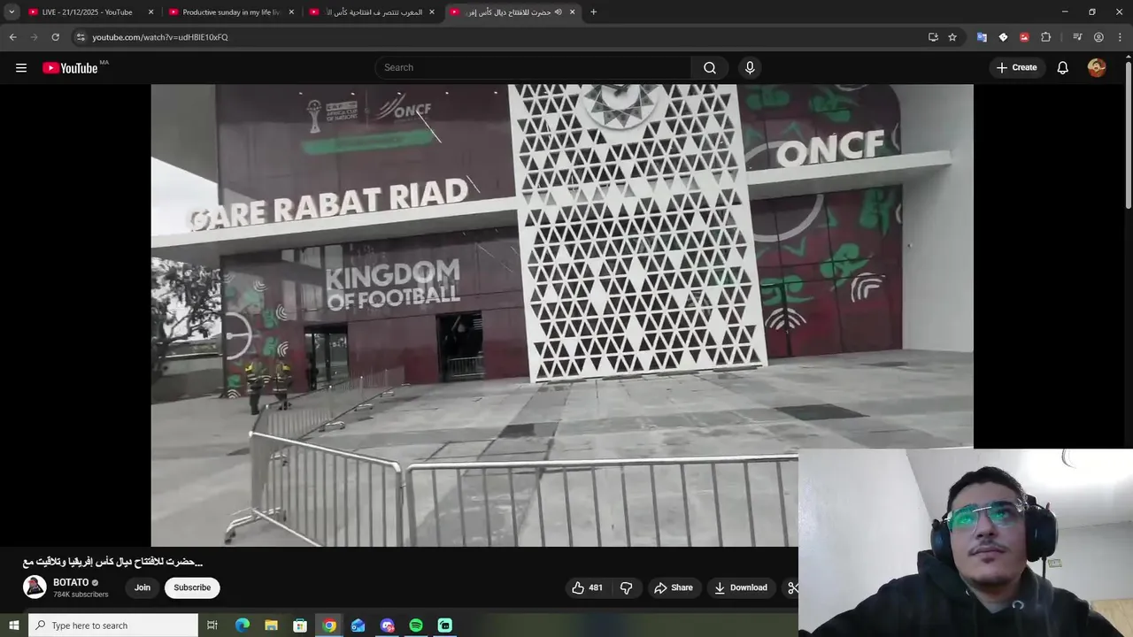Start voice search with the microphone icon
Image resolution: width=1133 pixels, height=637 pixels.
point(750,67)
